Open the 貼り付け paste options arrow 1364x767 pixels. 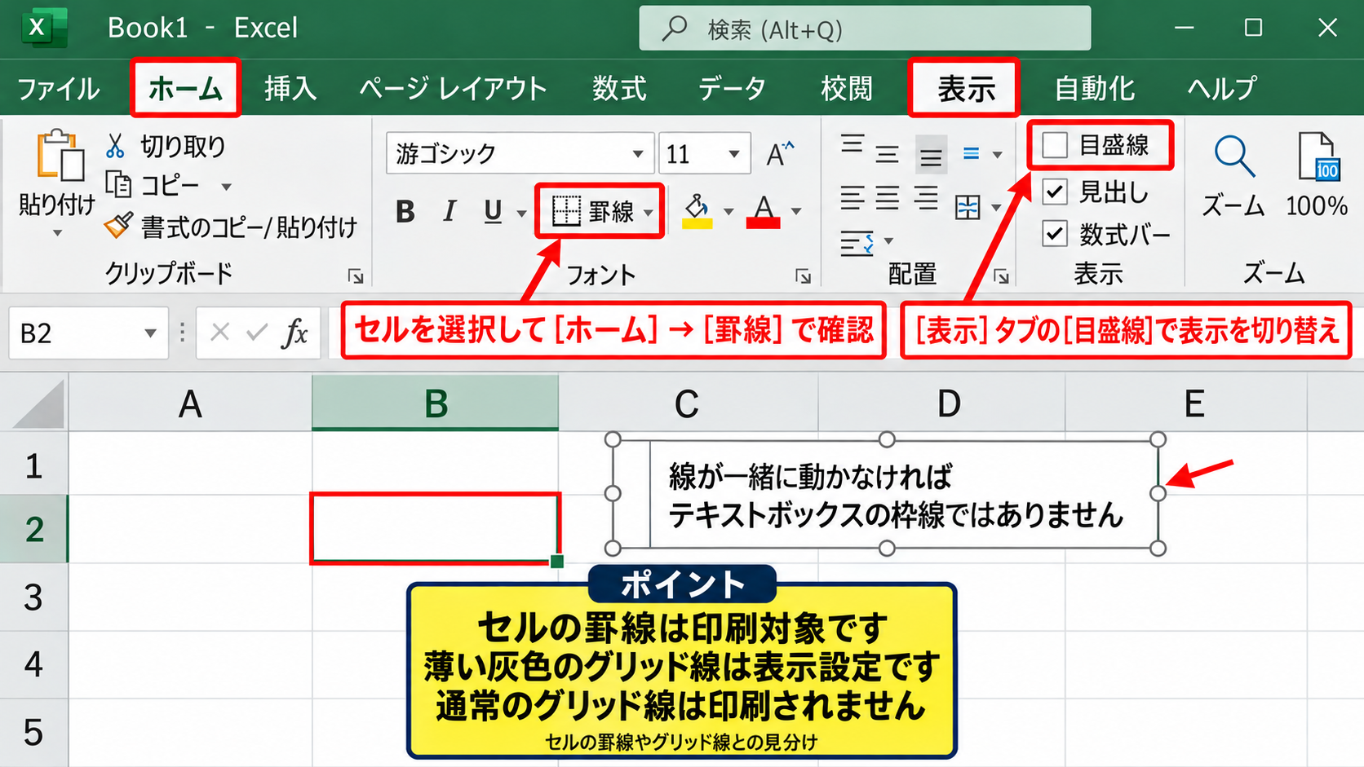57,234
